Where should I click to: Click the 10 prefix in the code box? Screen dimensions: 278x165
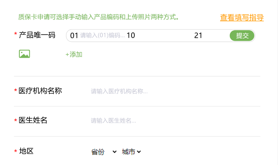tap(131, 36)
